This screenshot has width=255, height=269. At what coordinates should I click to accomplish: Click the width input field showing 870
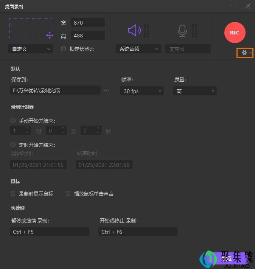(x=87, y=23)
